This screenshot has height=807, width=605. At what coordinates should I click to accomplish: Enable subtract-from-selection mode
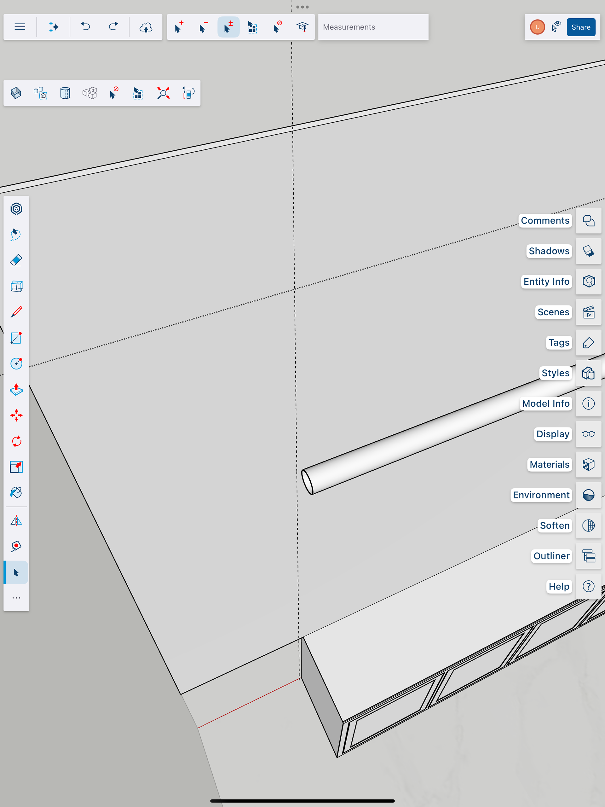tap(204, 27)
